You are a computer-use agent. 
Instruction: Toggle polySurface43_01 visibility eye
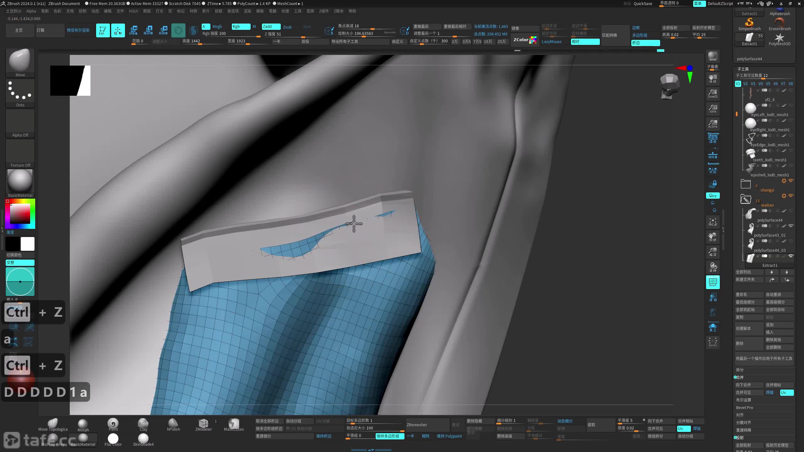coord(791,226)
